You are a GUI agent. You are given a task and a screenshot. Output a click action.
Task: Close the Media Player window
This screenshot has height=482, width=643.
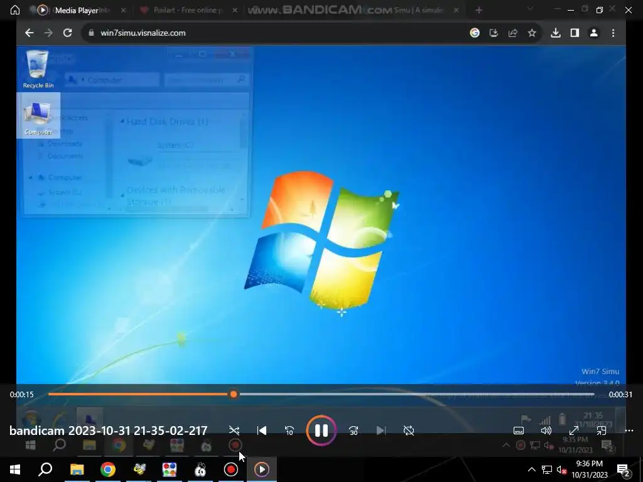point(628,10)
